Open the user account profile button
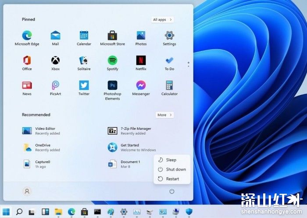The width and height of the screenshot is (307, 218). [x=27, y=191]
